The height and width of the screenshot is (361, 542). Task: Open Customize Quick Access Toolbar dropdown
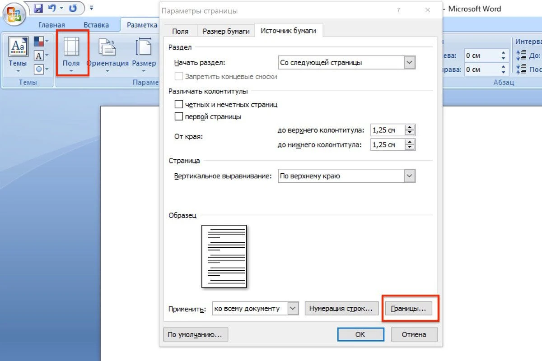92,8
